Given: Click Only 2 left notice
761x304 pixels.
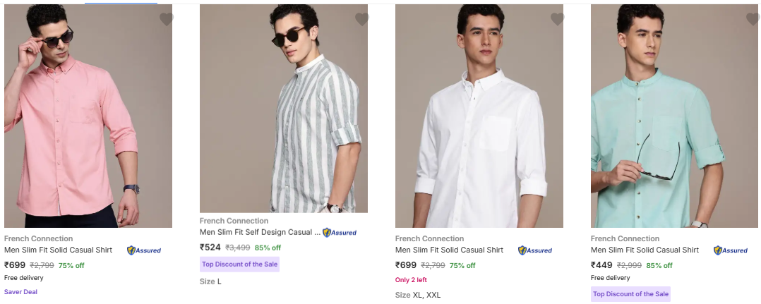Looking at the screenshot, I should point(411,280).
